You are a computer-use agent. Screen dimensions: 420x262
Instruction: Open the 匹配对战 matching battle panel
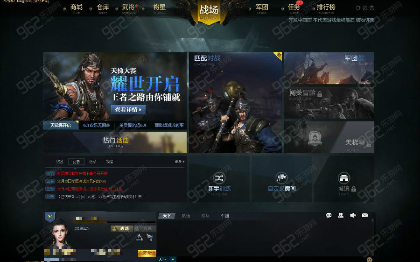click(x=236, y=103)
